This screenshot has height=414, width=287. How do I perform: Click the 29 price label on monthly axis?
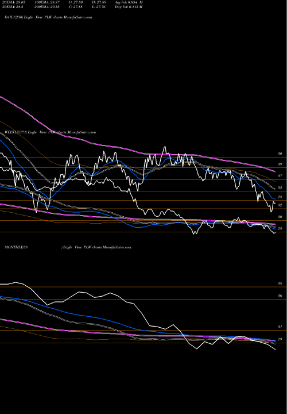280,339
